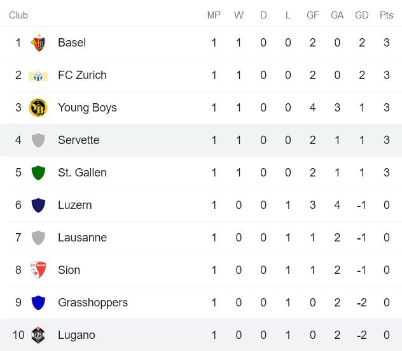Click the Lugano black and white crest

click(x=38, y=335)
